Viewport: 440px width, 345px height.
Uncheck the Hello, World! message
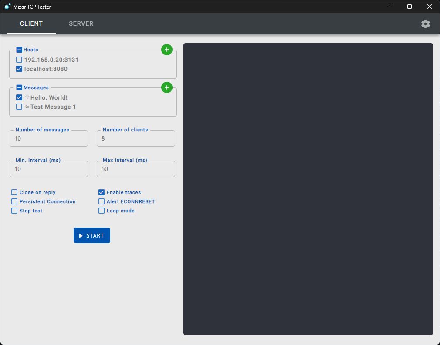point(19,97)
